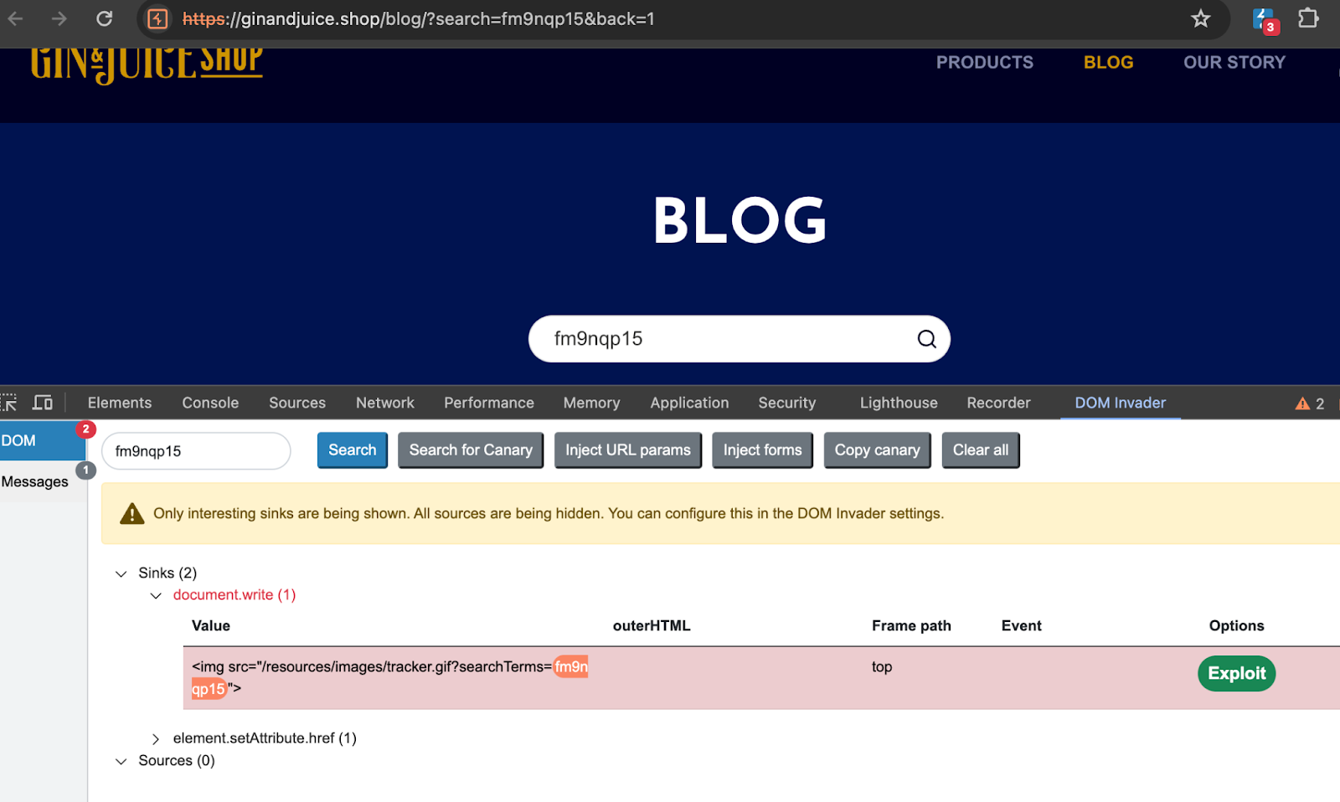Click the Value column header
The height and width of the screenshot is (802, 1340).
(211, 626)
